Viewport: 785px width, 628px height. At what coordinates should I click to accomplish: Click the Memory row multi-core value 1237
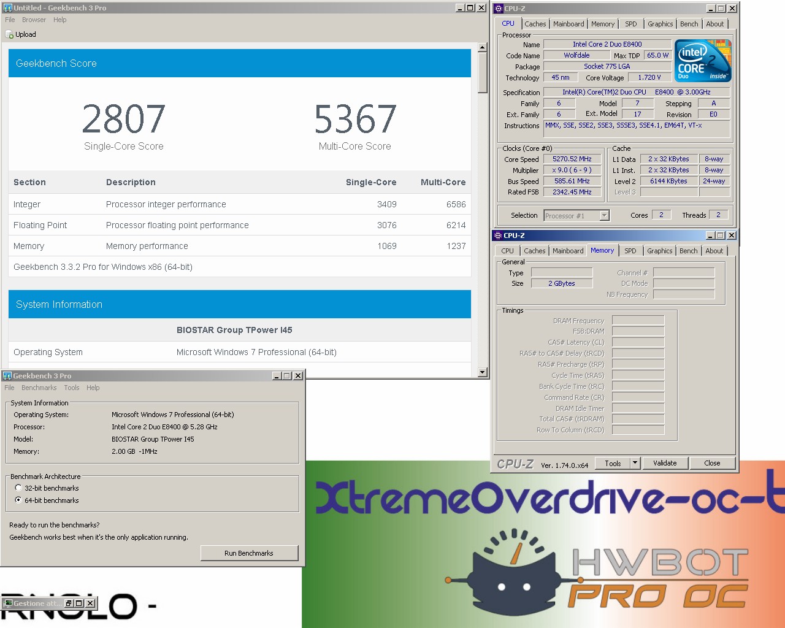(x=456, y=246)
